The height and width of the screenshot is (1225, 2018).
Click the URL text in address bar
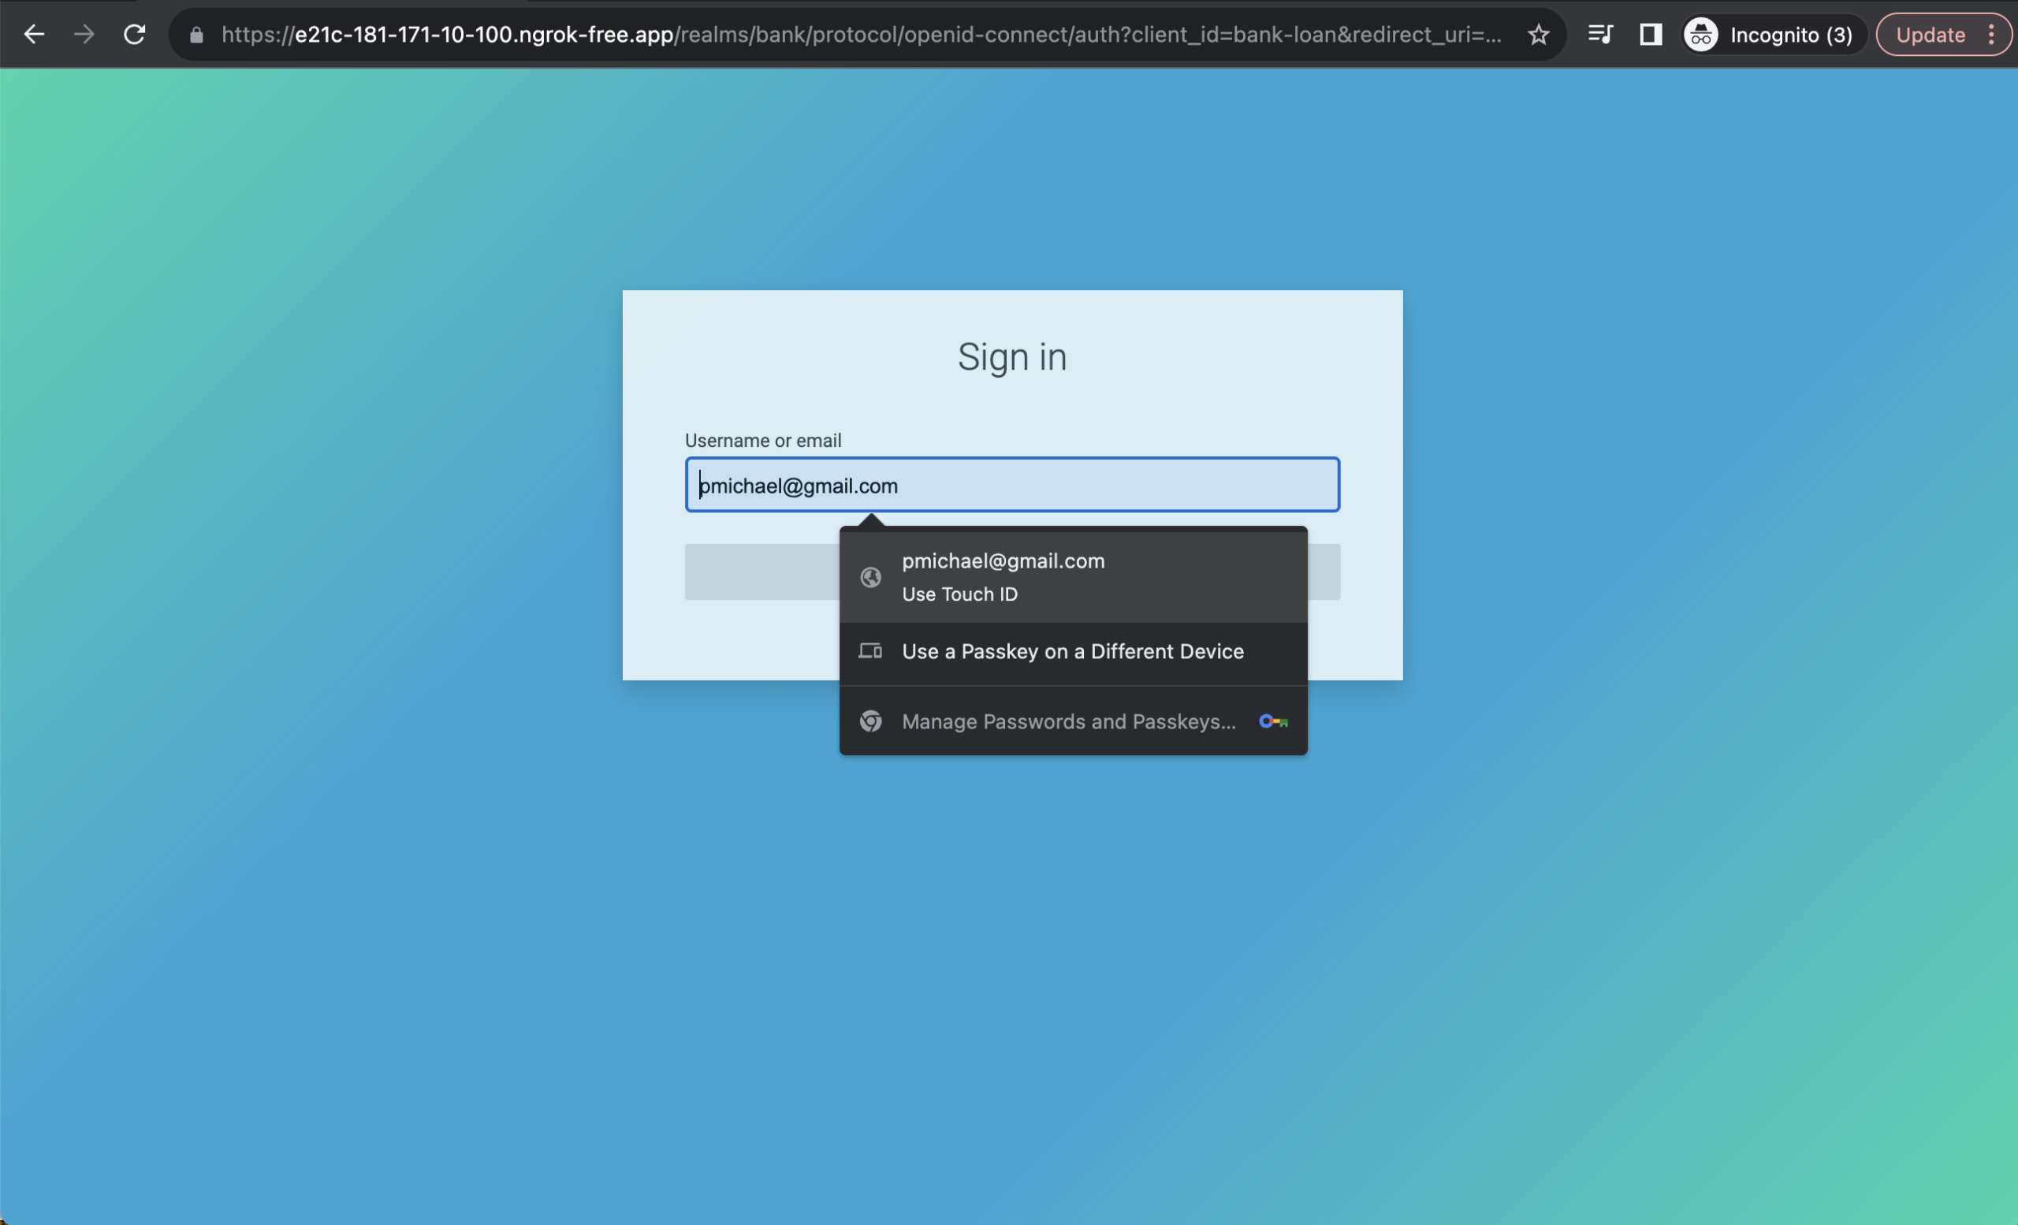tap(860, 35)
